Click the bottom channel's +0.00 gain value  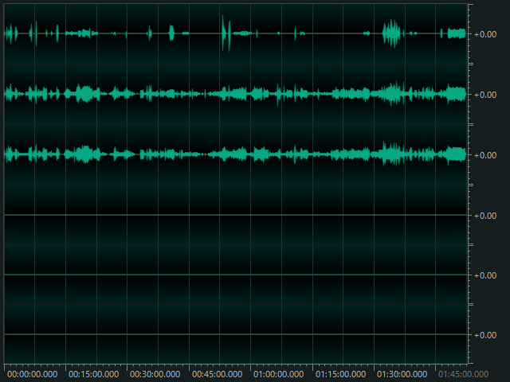click(x=485, y=335)
